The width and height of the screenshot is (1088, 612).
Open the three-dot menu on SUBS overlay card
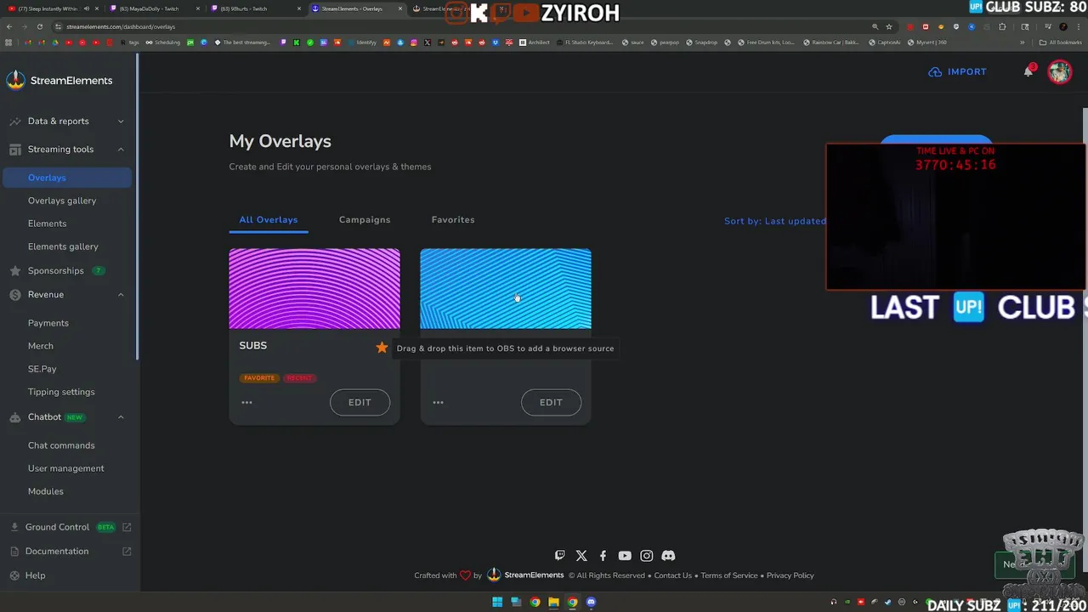point(246,402)
